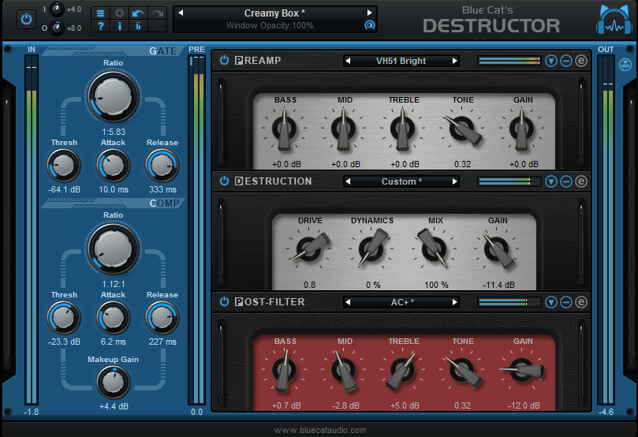This screenshot has height=437, width=638.
Task: Open the Preamp section down-arrow menu
Action: [x=551, y=61]
